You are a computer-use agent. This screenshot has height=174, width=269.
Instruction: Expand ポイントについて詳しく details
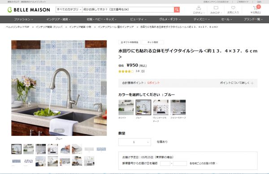point(237,83)
